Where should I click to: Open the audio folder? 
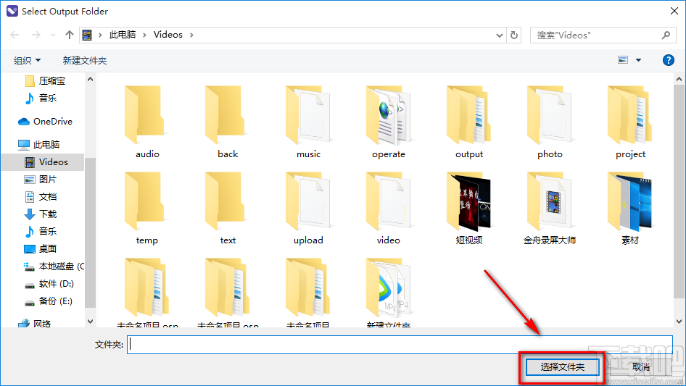[147, 122]
